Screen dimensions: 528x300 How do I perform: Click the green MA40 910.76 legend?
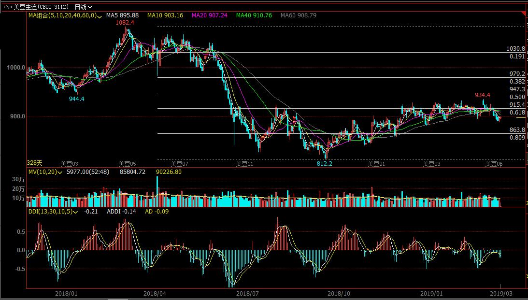(x=254, y=15)
